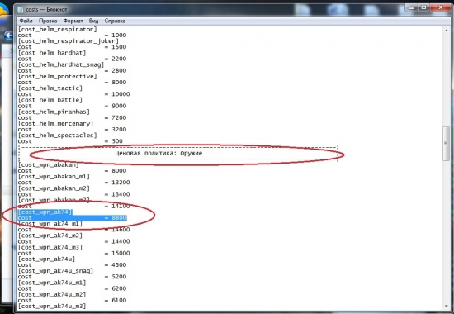Click the [cost_helm_tactic] section line
The image size is (454, 314).
50,88
